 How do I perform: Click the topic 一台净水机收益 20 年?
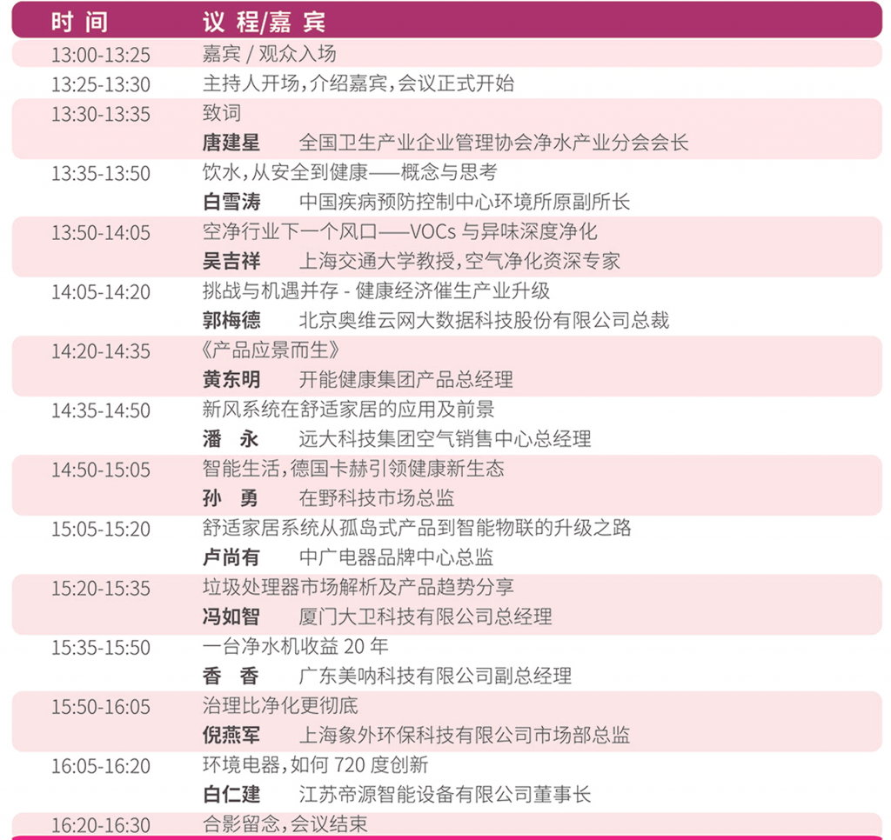[x=295, y=646]
